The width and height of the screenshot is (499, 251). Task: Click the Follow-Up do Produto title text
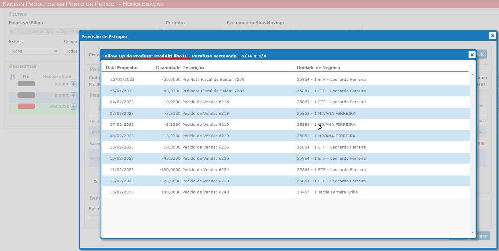(x=184, y=56)
